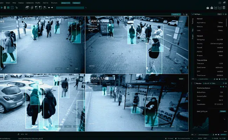228x140 pixels.
Task: Click the search icon in Settings panel
Action: [223, 14]
